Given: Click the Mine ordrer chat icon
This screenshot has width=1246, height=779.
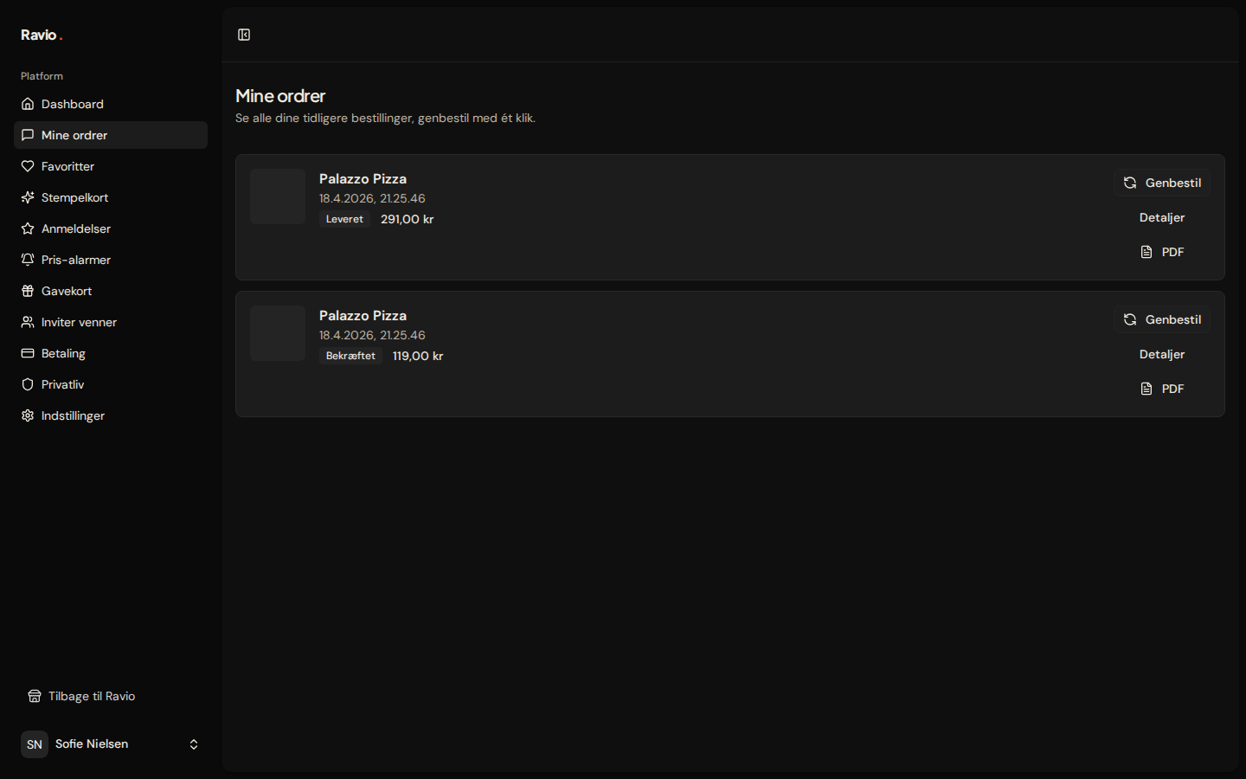Looking at the screenshot, I should tap(28, 135).
